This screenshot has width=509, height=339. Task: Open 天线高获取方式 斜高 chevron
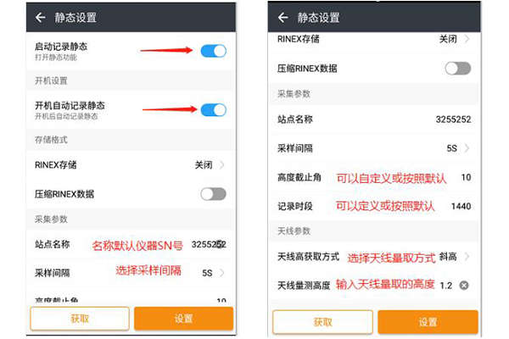tap(467, 257)
